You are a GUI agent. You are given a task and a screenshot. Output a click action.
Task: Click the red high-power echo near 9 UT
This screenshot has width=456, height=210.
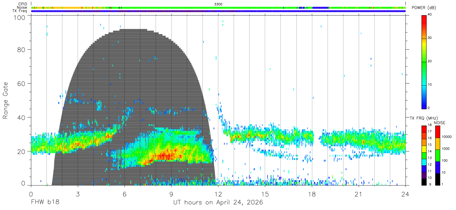click(166, 156)
